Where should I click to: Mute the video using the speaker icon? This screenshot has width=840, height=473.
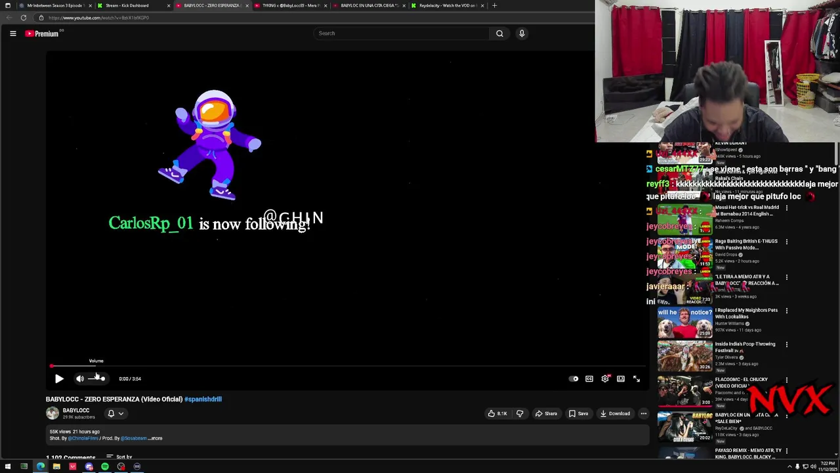(79, 378)
